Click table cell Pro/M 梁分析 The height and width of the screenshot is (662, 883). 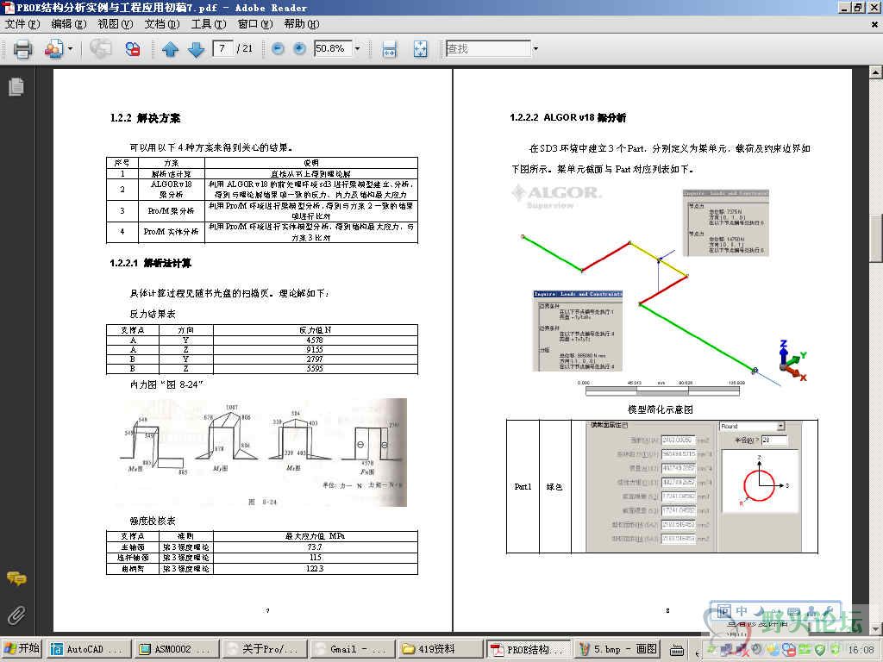point(172,210)
